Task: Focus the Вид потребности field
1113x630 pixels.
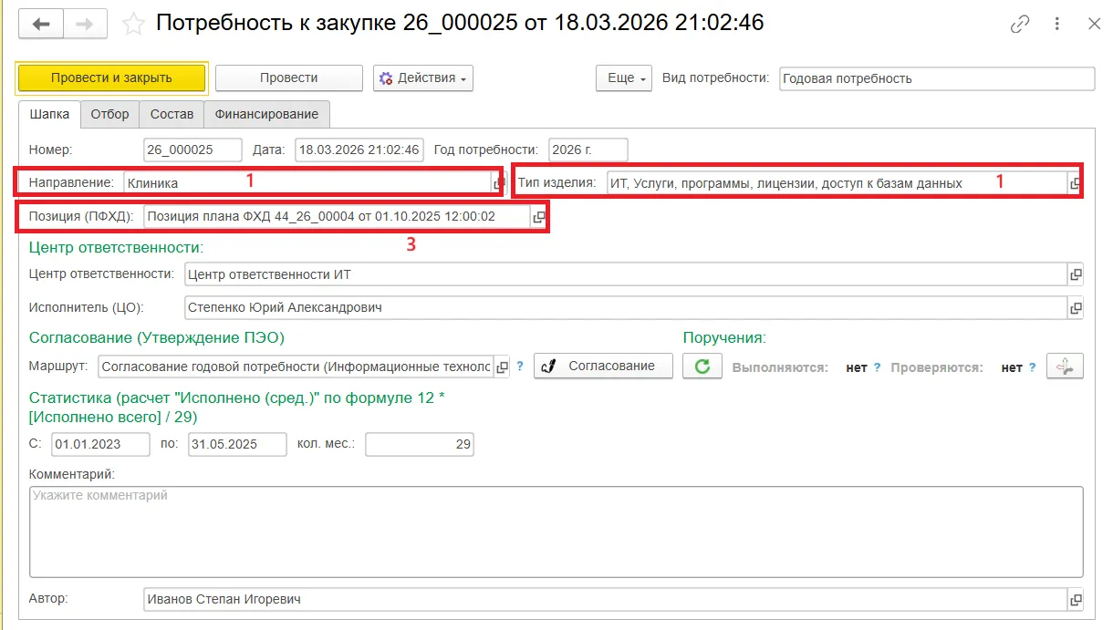Action: (x=937, y=78)
